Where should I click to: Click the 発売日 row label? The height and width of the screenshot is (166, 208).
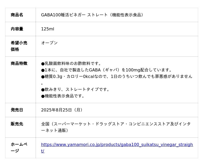point(17,110)
